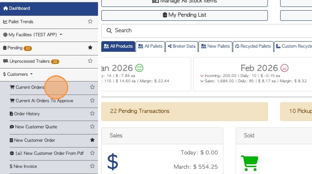This screenshot has width=312, height=174.
Task: Click the green shopping cart Sold icon
Action: pos(248,163)
